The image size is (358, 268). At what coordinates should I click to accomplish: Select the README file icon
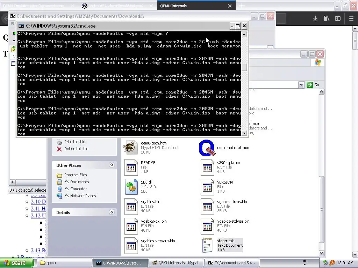coord(131,167)
